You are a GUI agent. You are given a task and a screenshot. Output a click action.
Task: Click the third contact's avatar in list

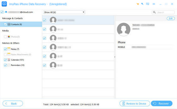point(53,38)
